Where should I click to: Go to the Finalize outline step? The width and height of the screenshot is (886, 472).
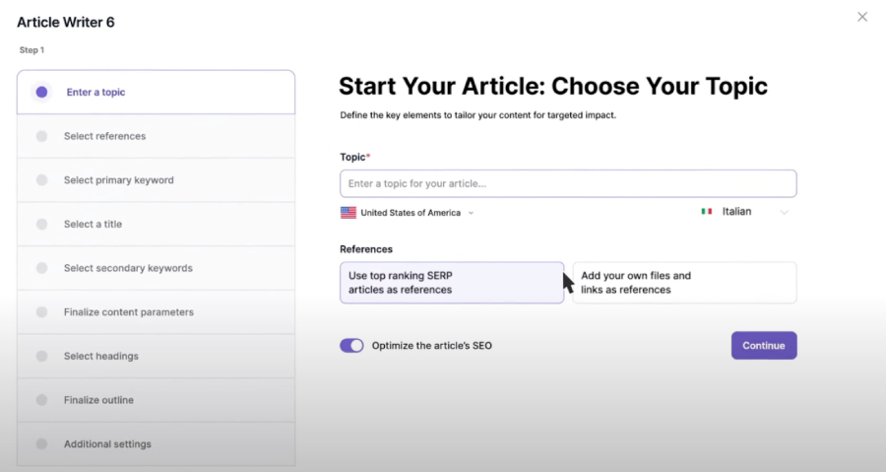pyautogui.click(x=156, y=400)
